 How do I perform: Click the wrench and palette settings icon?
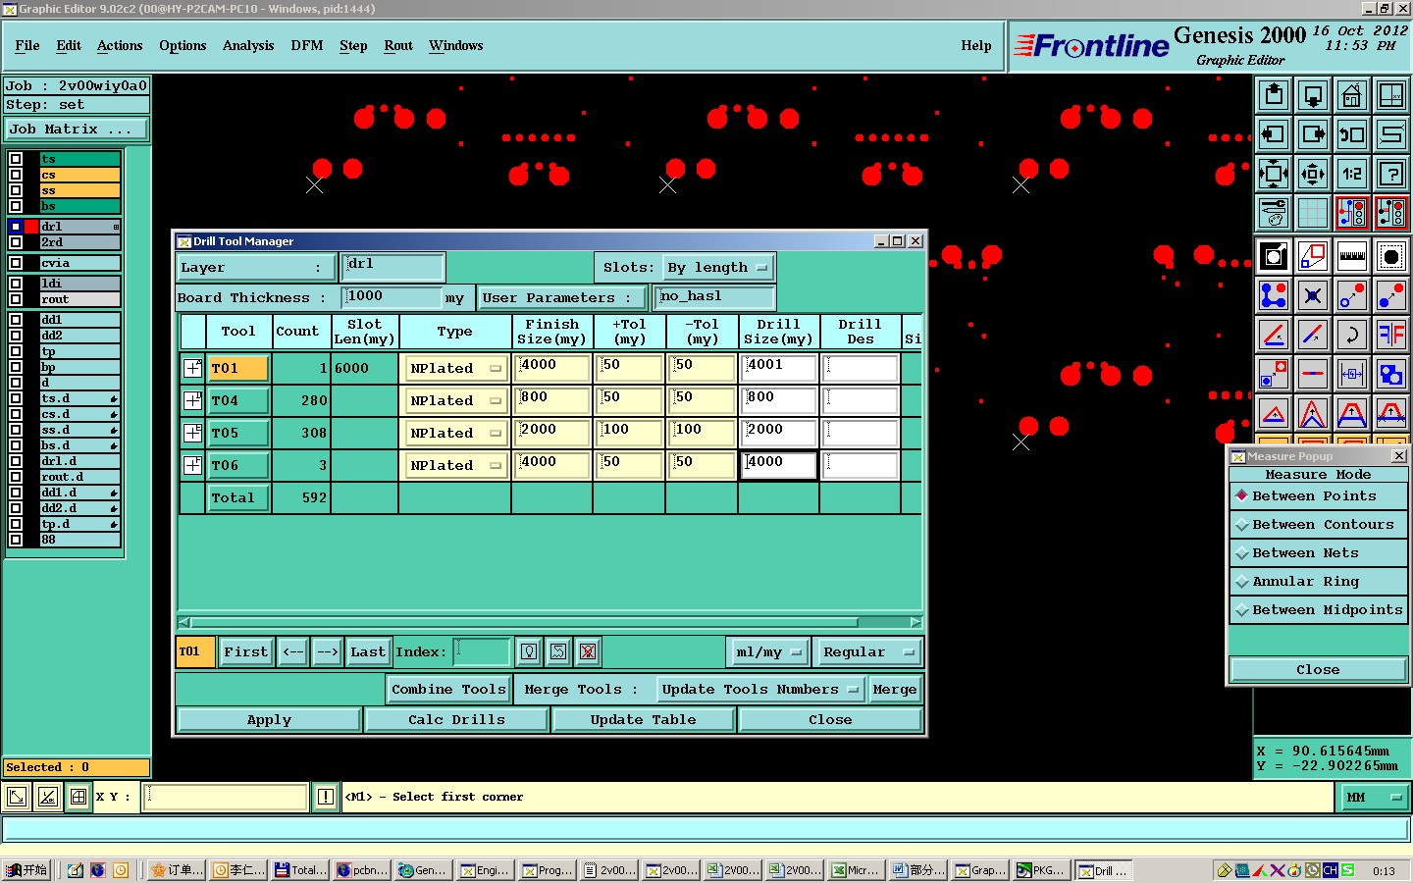(1274, 213)
